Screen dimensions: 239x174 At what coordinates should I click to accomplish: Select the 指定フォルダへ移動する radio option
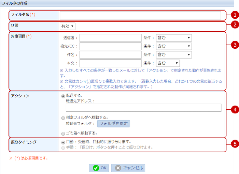(x=63, y=118)
